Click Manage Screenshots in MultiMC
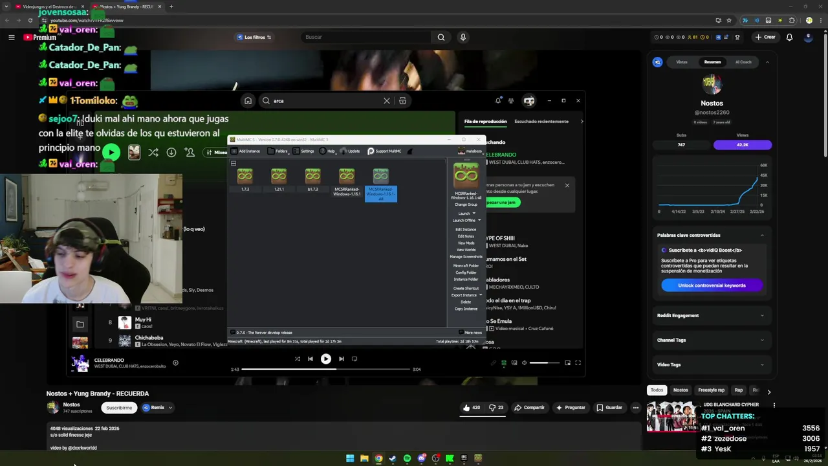This screenshot has width=828, height=466. [x=466, y=257]
